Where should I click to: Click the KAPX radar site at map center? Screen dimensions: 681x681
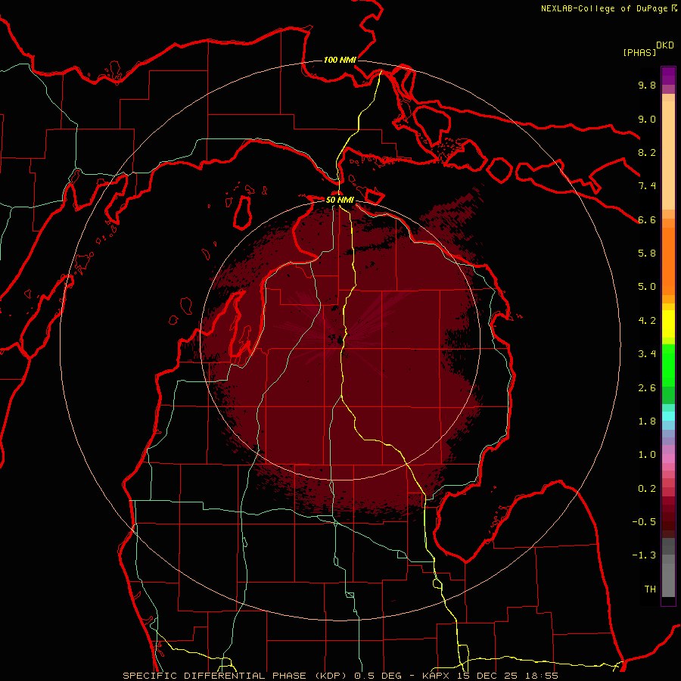(x=340, y=340)
